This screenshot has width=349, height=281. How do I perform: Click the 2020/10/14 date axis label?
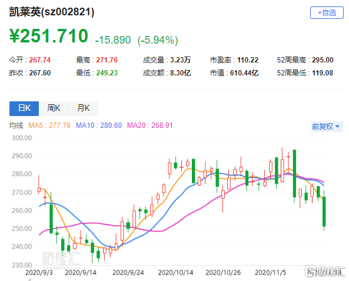pos(175,273)
